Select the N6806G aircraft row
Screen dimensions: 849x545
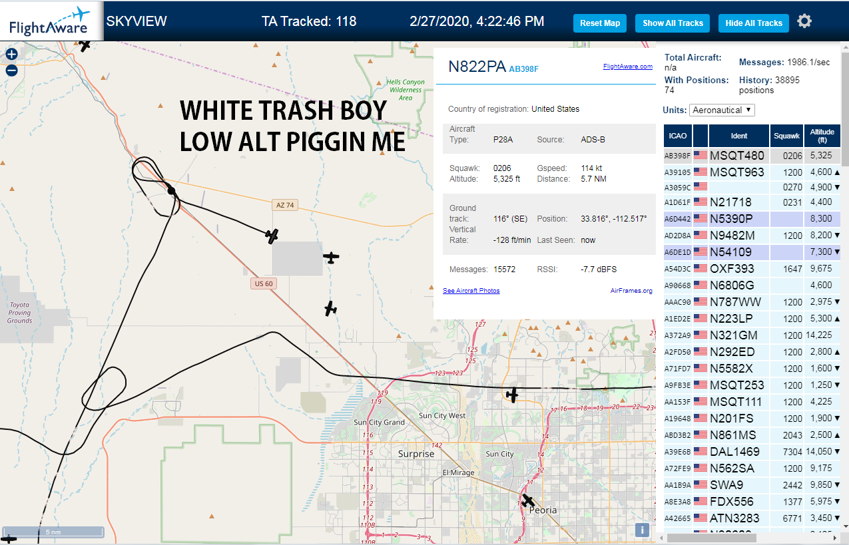(x=752, y=285)
